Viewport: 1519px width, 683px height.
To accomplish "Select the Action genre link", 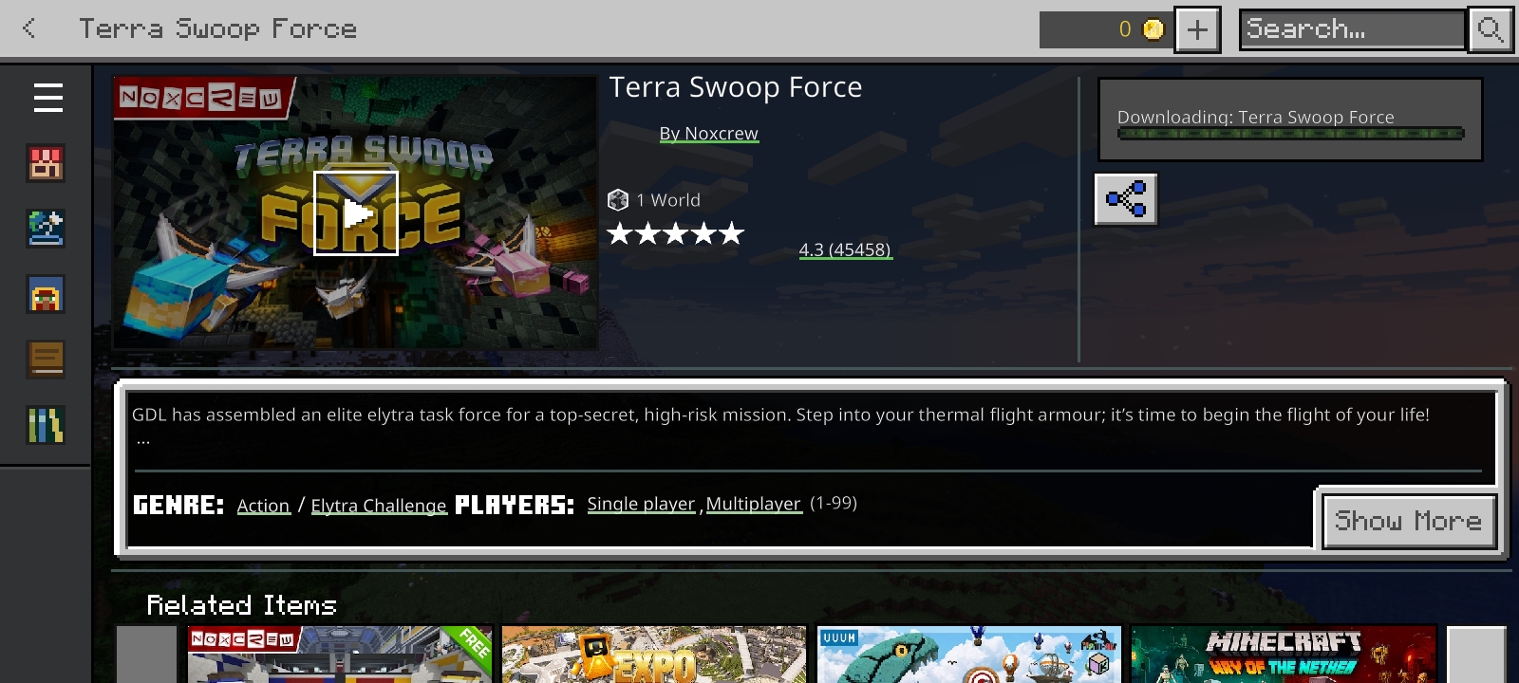I will [x=263, y=506].
